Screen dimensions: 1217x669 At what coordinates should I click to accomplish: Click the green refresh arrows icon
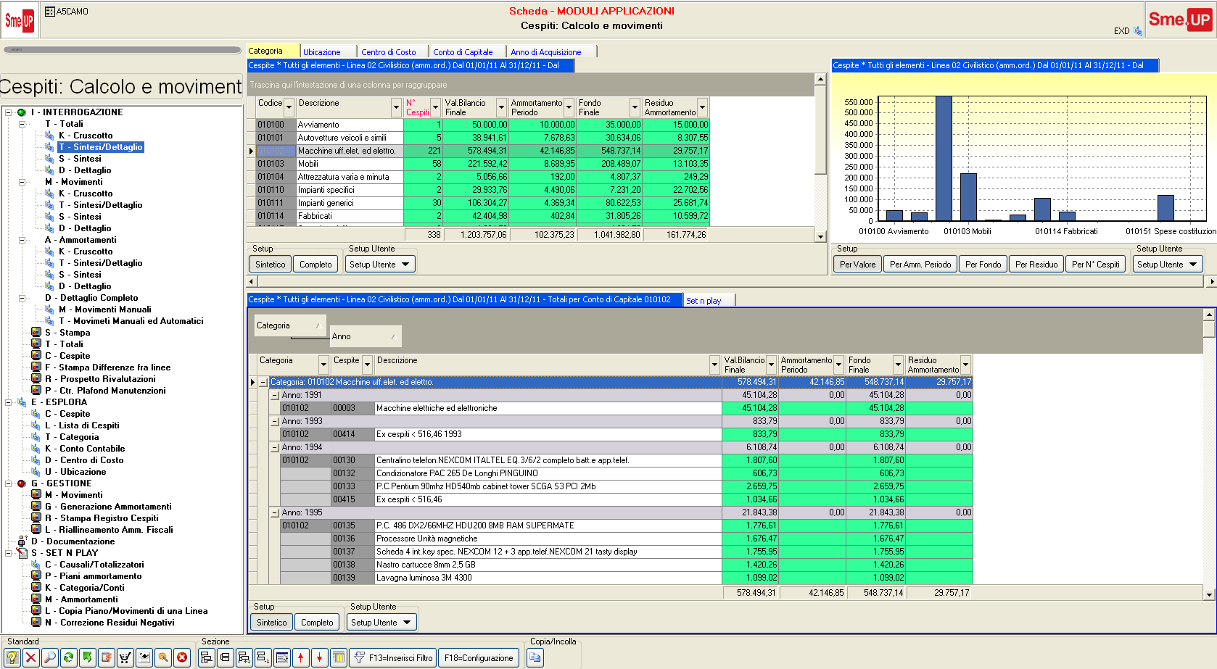pos(68,657)
